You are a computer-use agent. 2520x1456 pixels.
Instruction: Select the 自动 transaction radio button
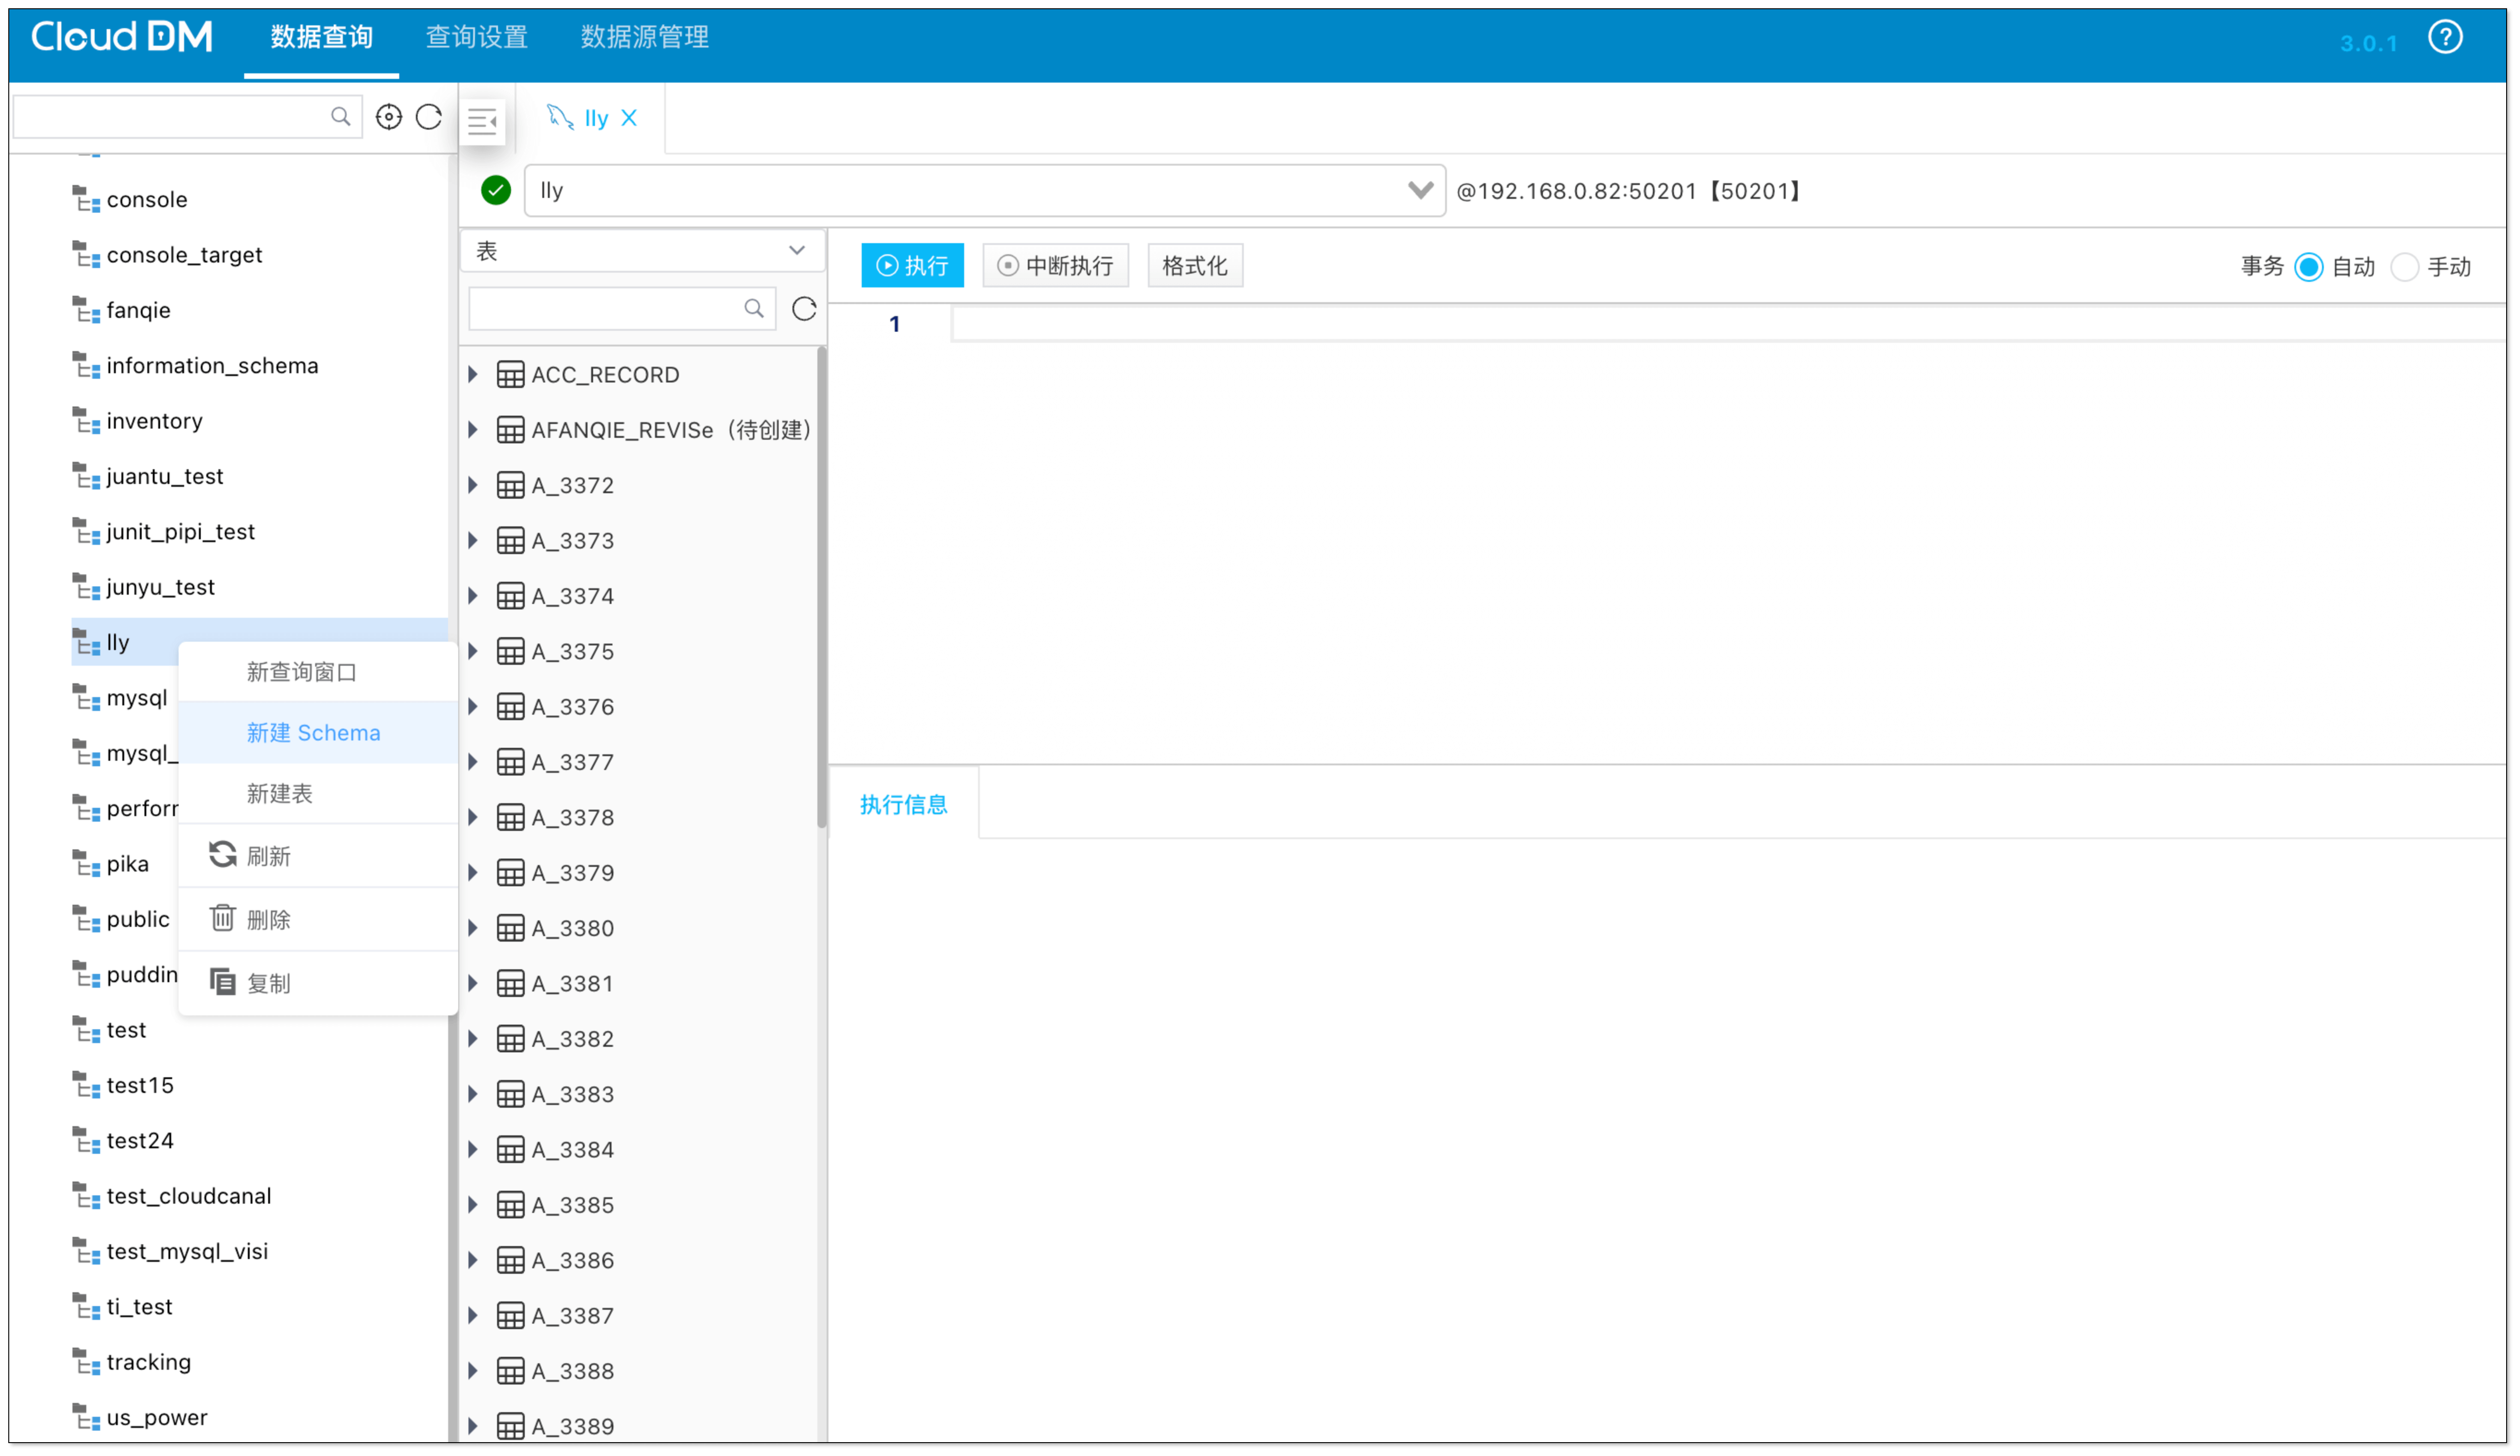click(x=2308, y=266)
